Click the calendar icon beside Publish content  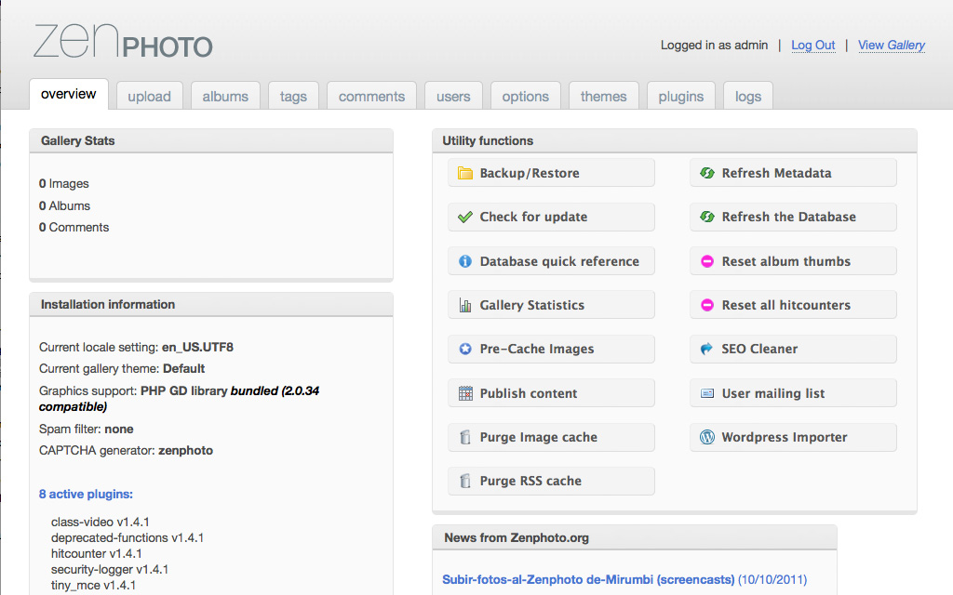tap(465, 393)
